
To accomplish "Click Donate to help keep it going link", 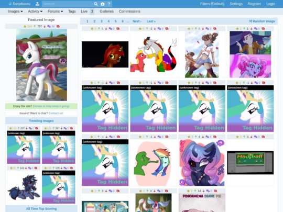I will click(51, 106).
